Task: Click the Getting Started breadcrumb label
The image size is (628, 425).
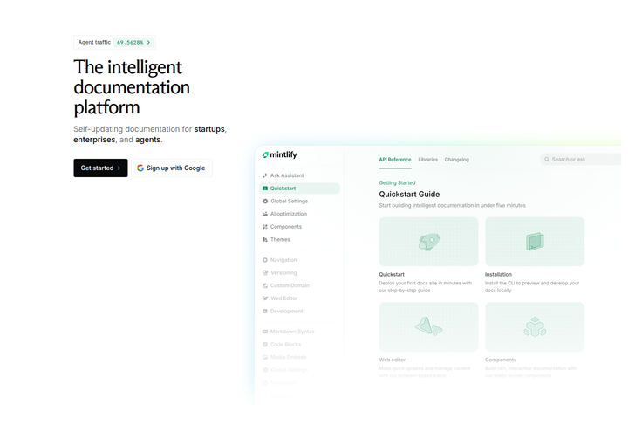Action: 398,182
